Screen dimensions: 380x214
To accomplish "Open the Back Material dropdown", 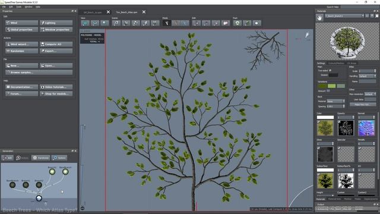I will coord(335,101).
